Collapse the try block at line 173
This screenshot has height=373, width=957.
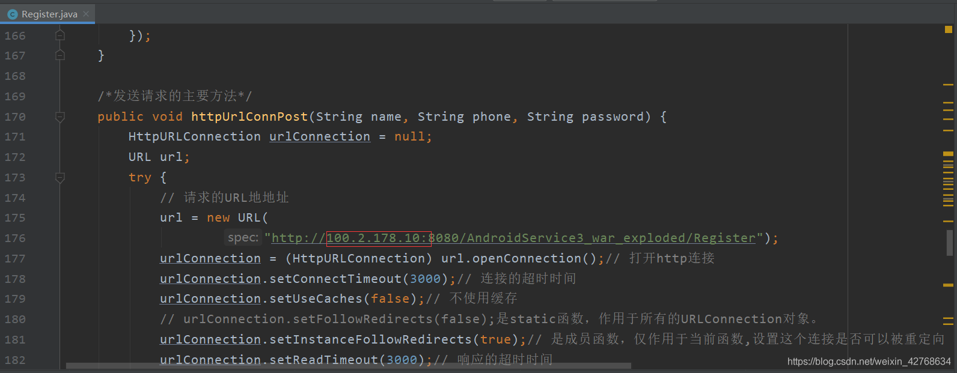tap(60, 178)
